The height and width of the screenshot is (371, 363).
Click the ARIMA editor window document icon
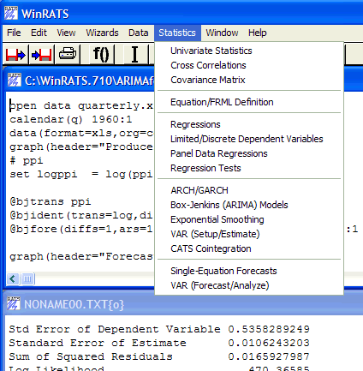click(14, 80)
